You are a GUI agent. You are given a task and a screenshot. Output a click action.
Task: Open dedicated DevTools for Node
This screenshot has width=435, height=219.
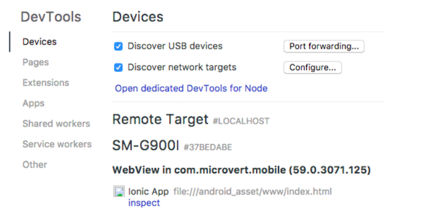point(191,88)
